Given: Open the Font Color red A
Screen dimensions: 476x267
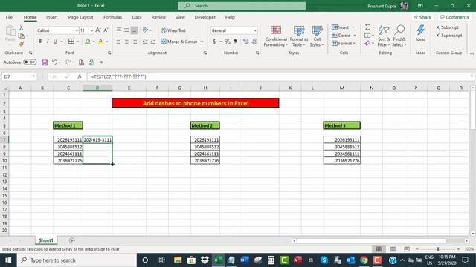Looking at the screenshot, I should [100, 42].
